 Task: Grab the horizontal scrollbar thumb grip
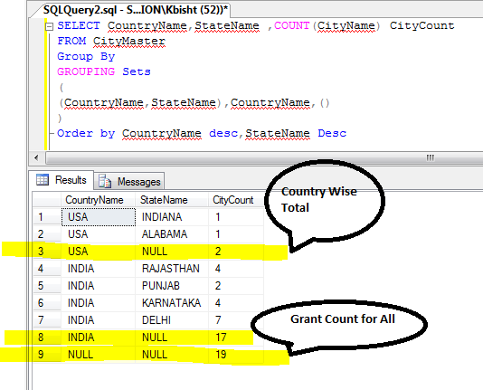[x=430, y=157]
